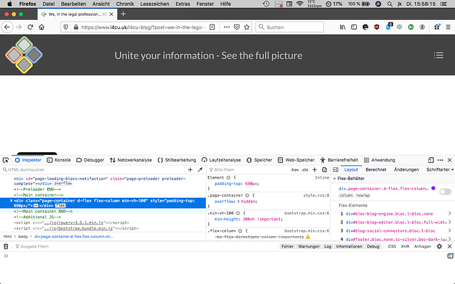Expand overflow shorthand arrow in .page-container rule

[239, 202]
